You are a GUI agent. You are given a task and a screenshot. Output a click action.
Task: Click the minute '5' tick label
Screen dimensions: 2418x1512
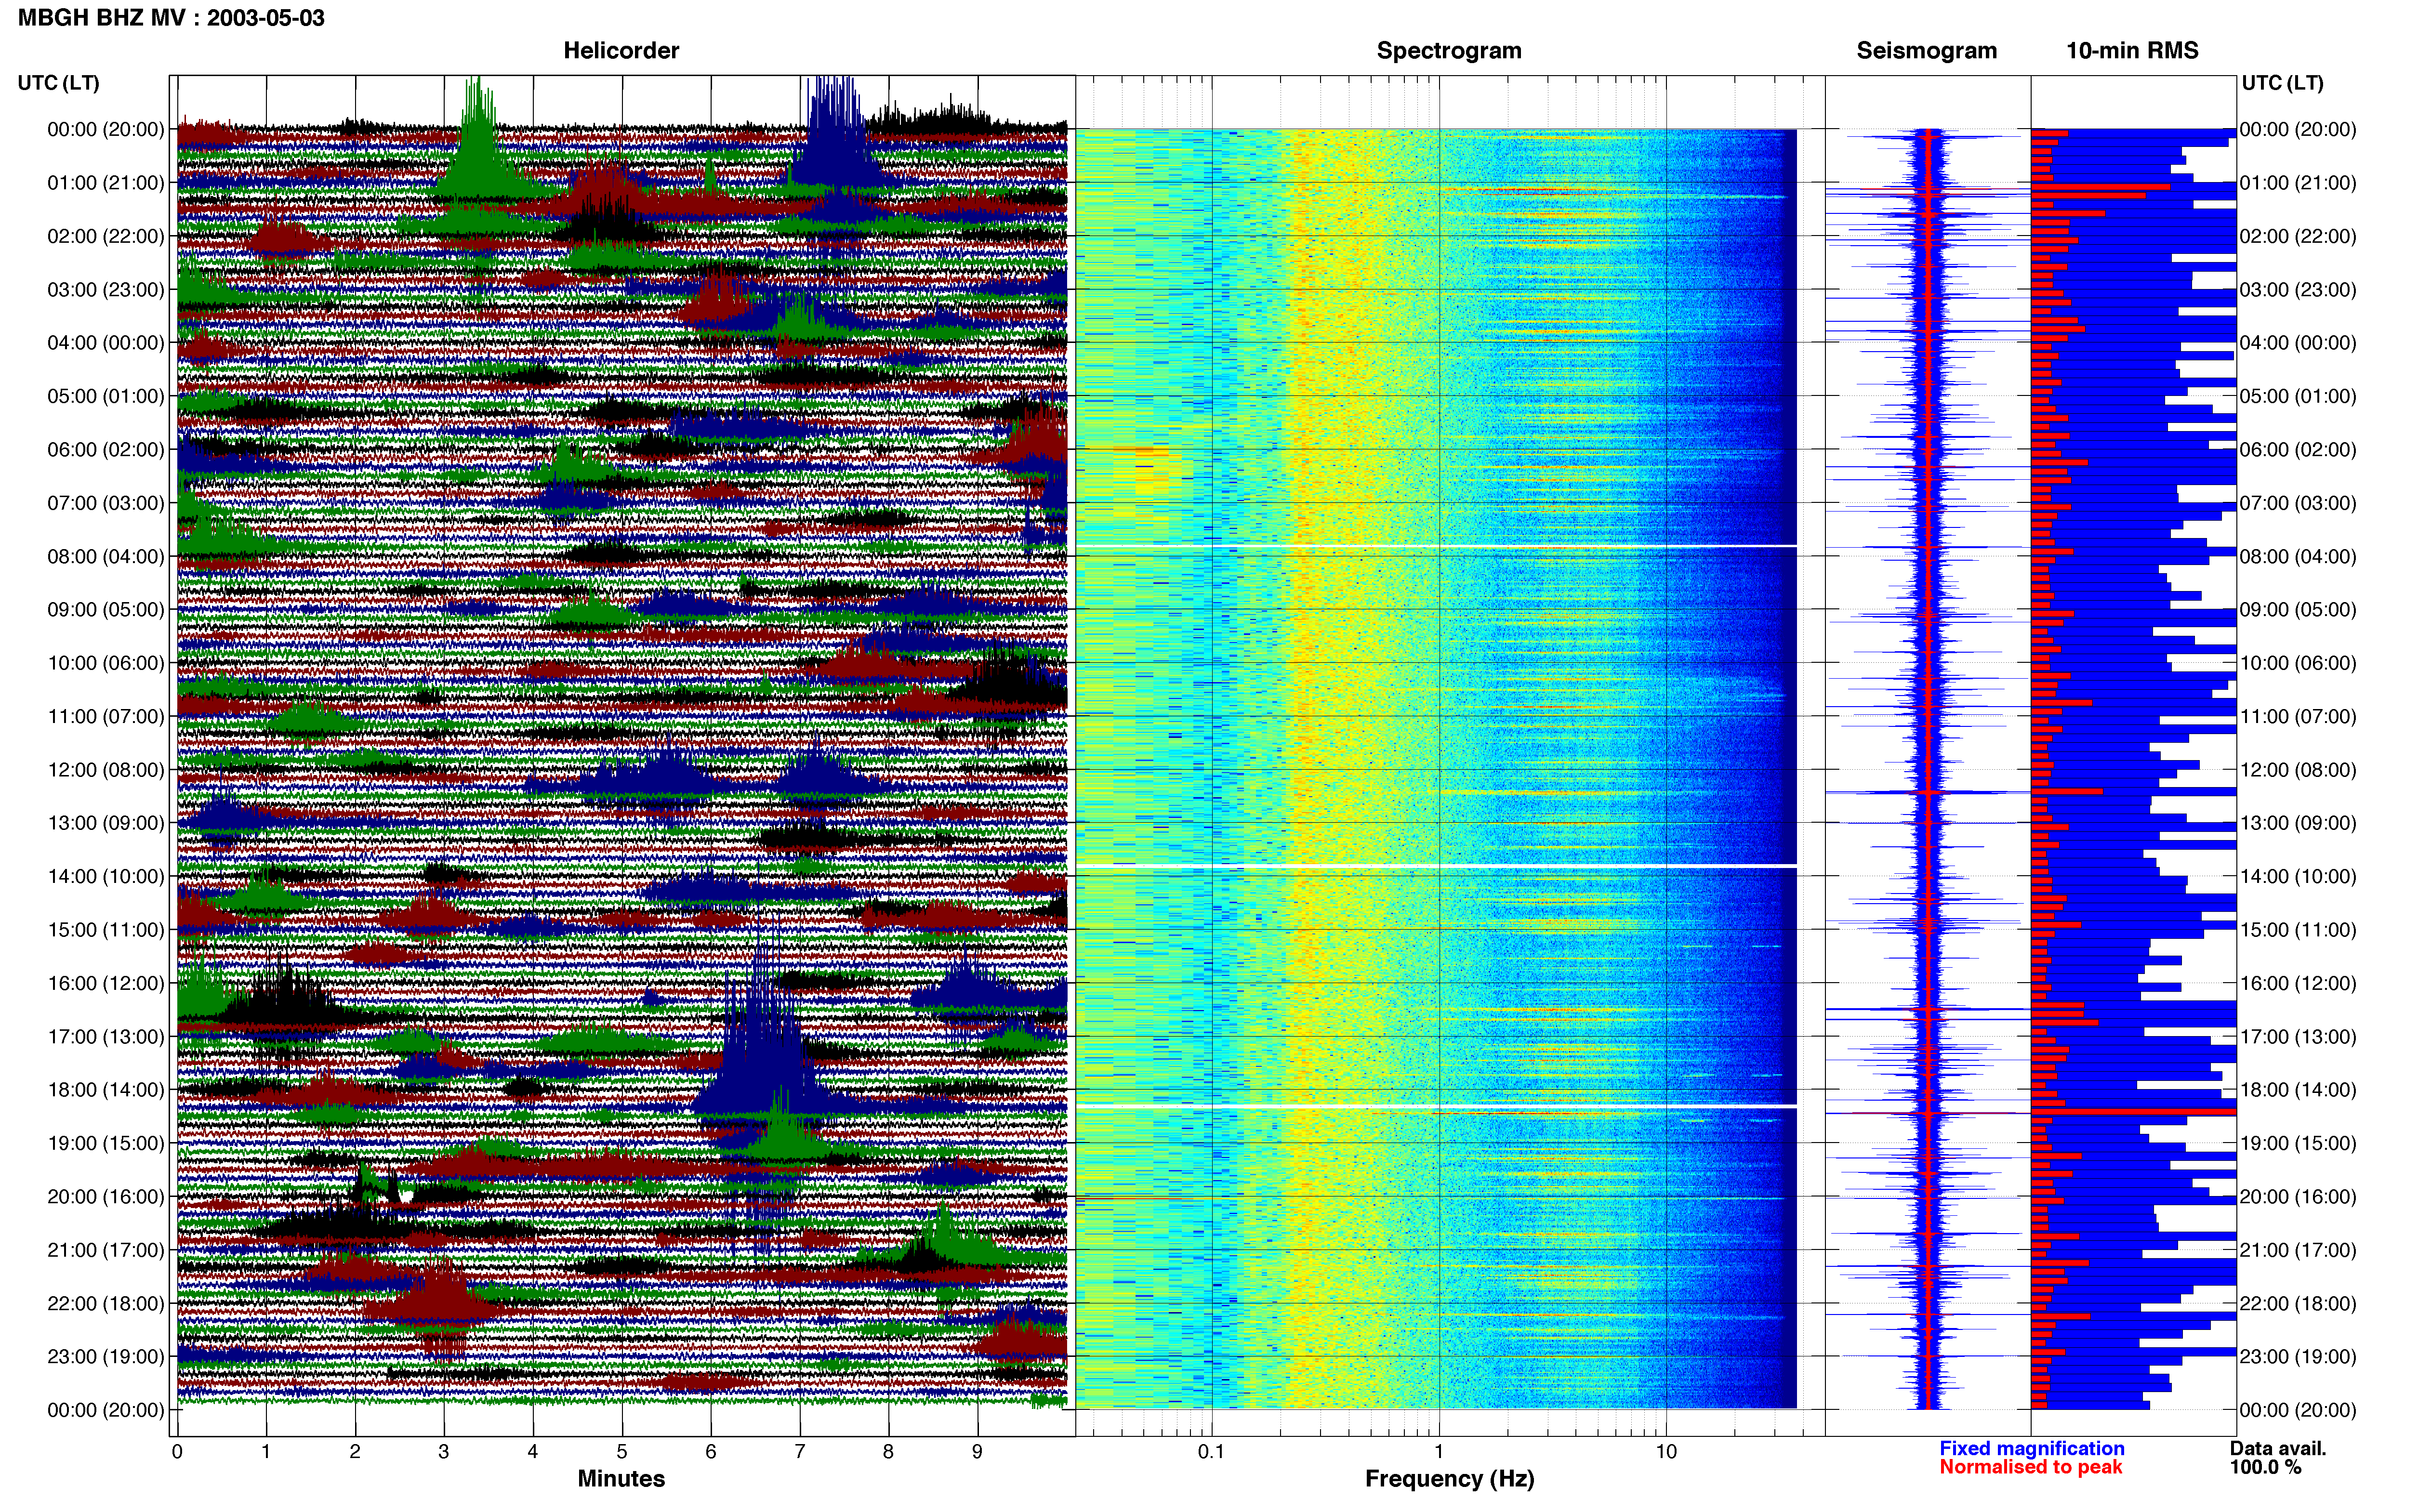(622, 1452)
